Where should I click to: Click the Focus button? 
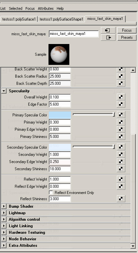[x=127, y=30]
